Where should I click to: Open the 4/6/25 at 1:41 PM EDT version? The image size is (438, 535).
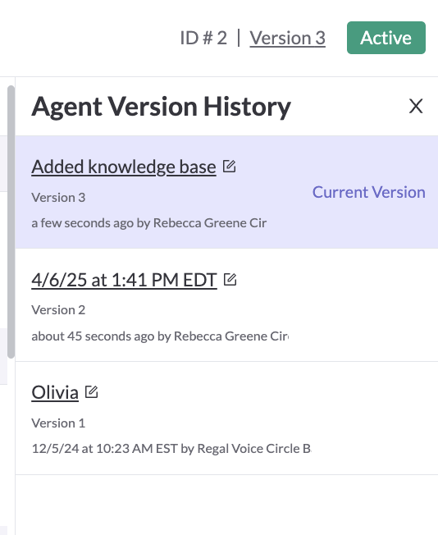click(x=124, y=280)
